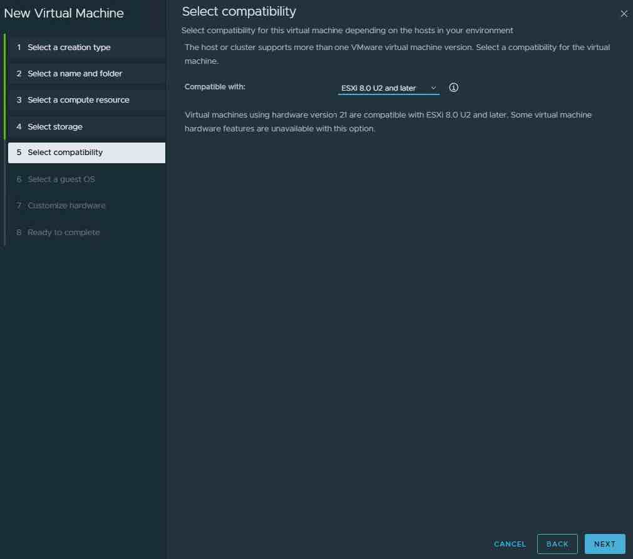Viewport: 633px width, 559px height.
Task: Click step 7 Customize hardware
Action: pos(66,206)
